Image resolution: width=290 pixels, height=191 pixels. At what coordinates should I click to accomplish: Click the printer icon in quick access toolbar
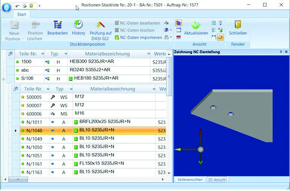[24, 6]
